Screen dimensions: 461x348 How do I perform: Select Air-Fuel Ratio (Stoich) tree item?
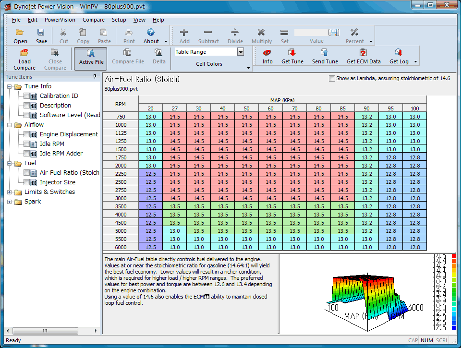(x=69, y=172)
